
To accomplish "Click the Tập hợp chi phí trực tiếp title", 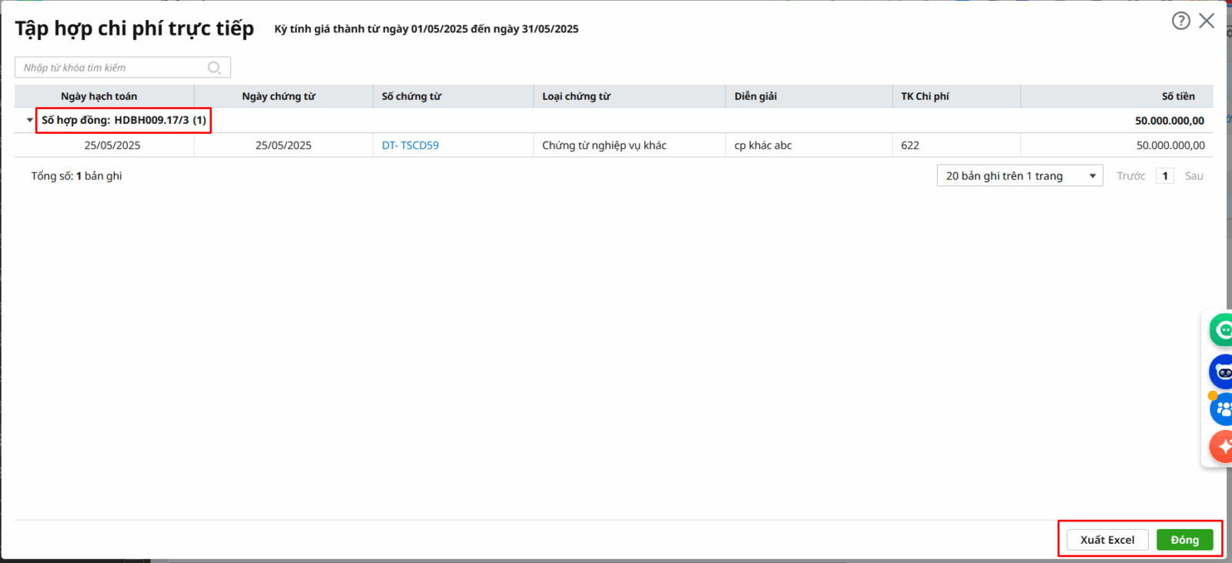I will pyautogui.click(x=135, y=28).
